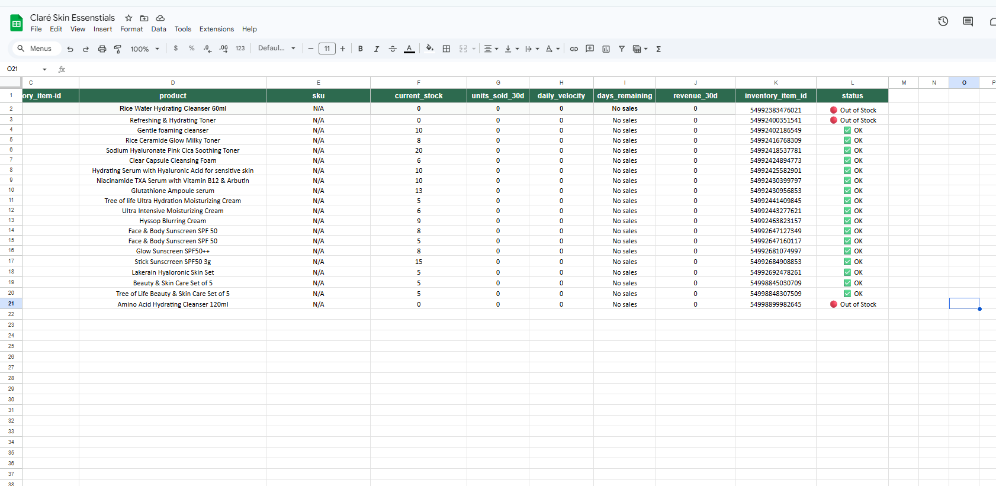Viewport: 996px width, 486px height.
Task: Open the comments panel icon
Action: pos(968,21)
